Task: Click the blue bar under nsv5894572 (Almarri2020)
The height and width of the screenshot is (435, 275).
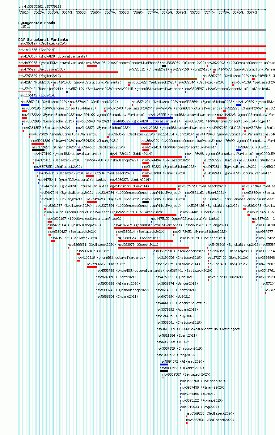Action: [164, 365]
